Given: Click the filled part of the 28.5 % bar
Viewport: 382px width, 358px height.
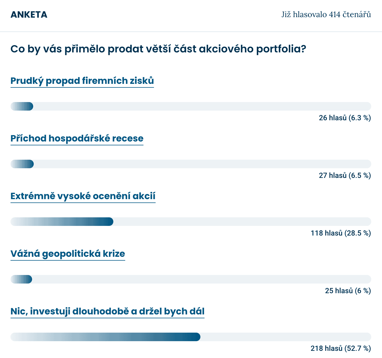Looking at the screenshot, I should click(x=62, y=222).
